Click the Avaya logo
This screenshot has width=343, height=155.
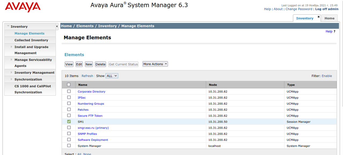[x=23, y=7]
